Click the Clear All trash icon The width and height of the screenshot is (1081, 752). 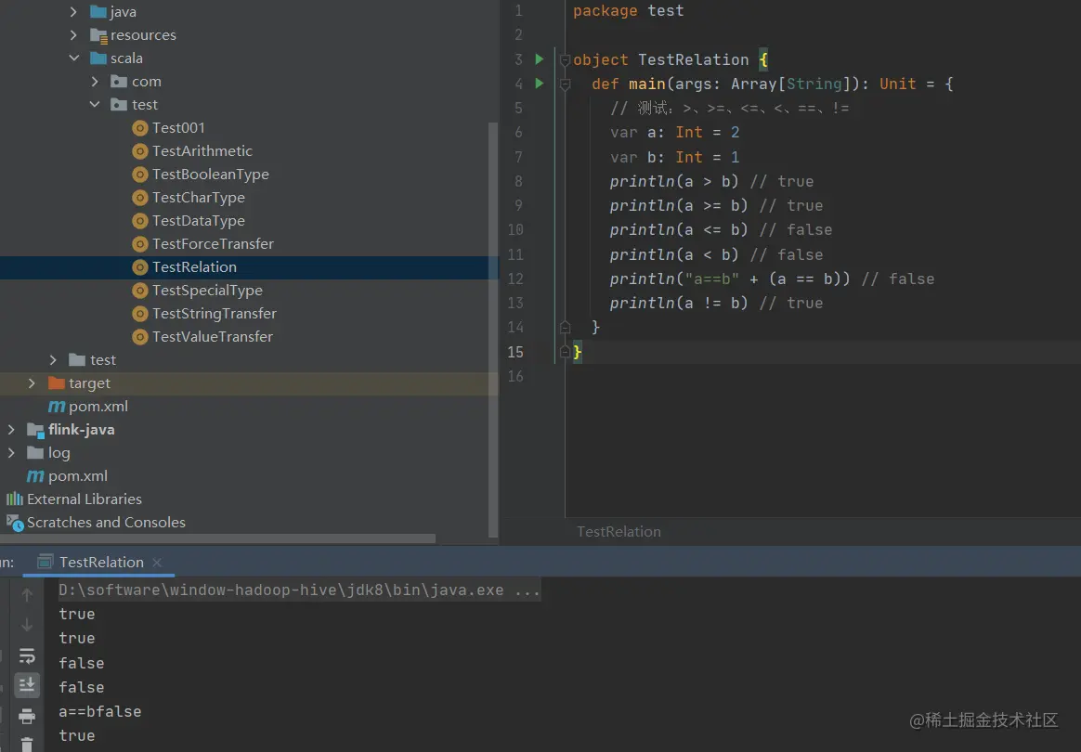click(27, 745)
